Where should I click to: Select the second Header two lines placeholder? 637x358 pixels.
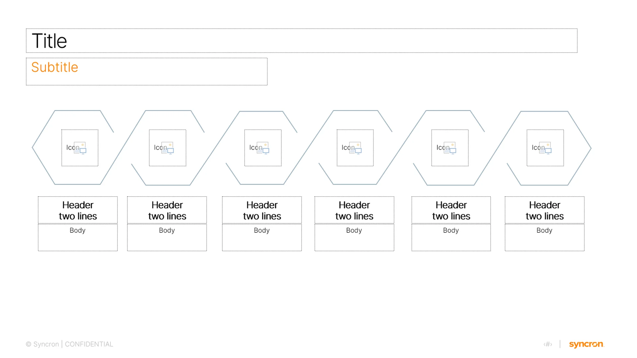click(x=167, y=210)
